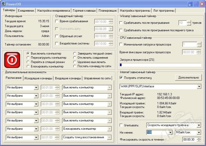
Task: Choose the Завершить текущий сеанс radio option
Action: point(75,53)
